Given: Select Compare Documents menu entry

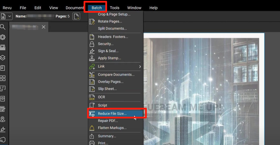Looking at the screenshot, I should coord(116,75).
